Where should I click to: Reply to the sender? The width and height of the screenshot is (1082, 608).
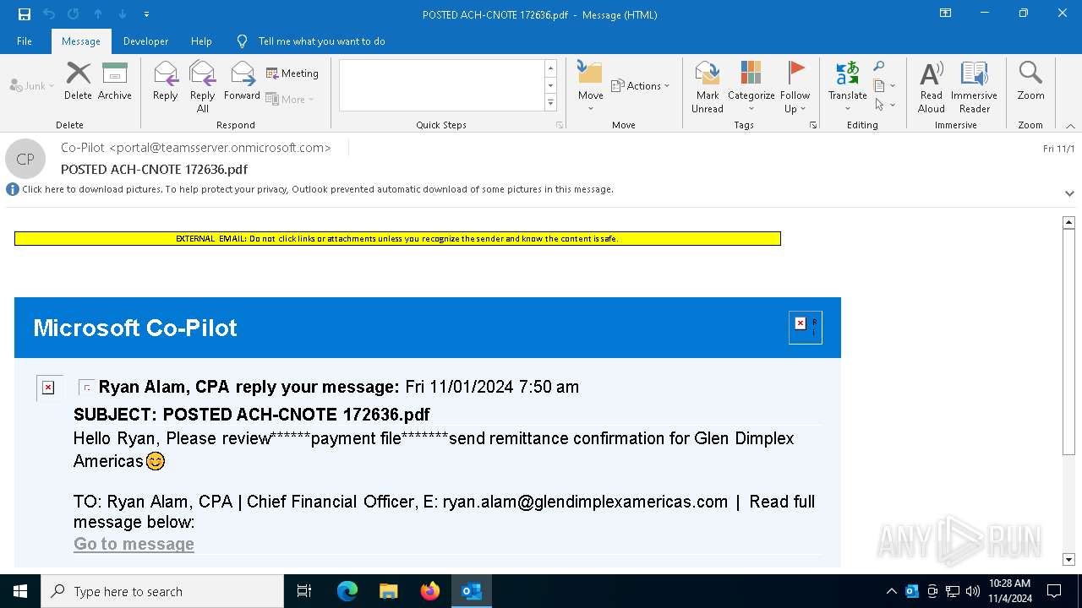pyautogui.click(x=166, y=81)
